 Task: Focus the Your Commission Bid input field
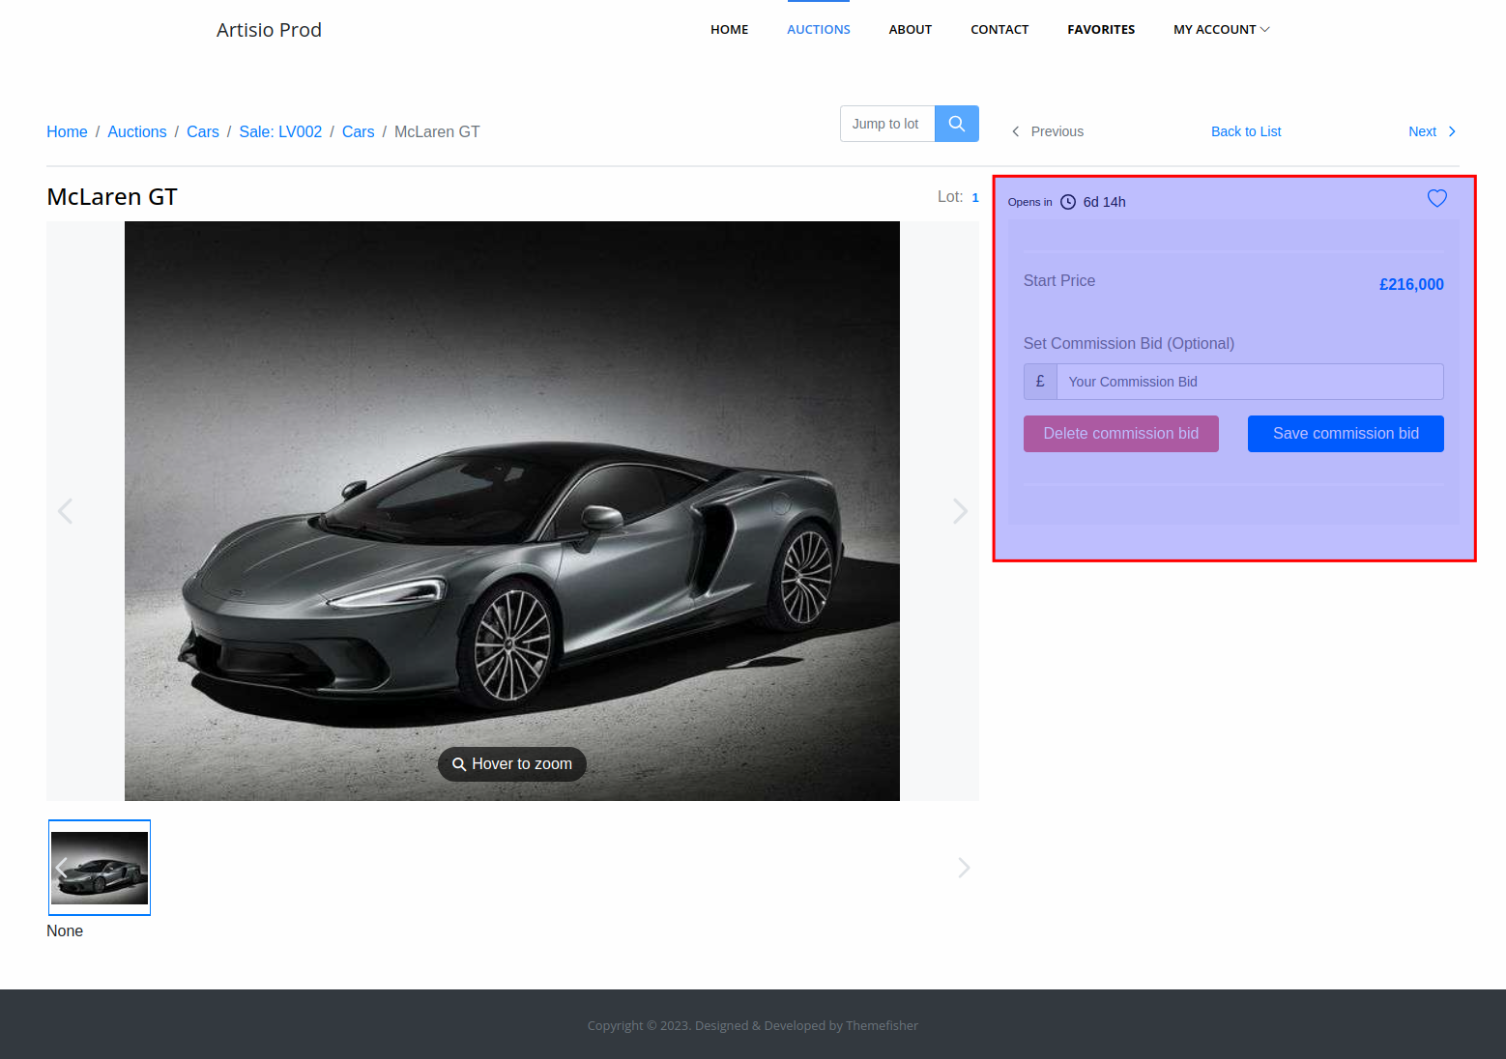[x=1250, y=382]
